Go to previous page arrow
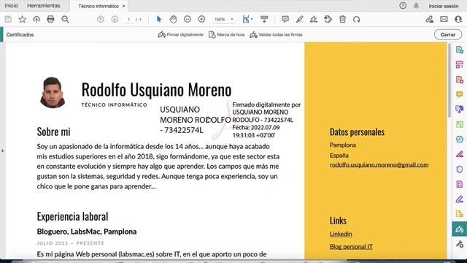 [x=101, y=20]
